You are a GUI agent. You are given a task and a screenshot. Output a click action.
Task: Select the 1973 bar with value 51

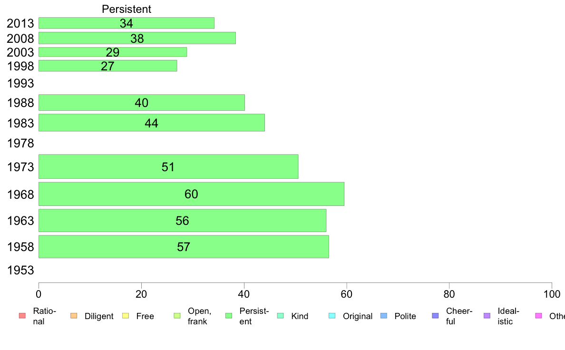(x=168, y=166)
